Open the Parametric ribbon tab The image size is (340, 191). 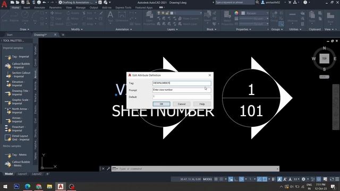pyautogui.click(x=55, y=7)
